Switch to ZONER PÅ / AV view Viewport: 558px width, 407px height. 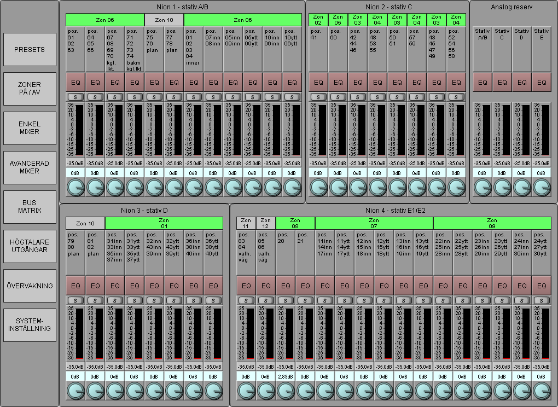[30, 89]
